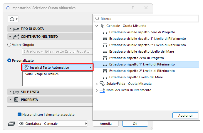Uncheck Nascondi con l'elemento associato
203x133 pixels.
(x=19, y=115)
